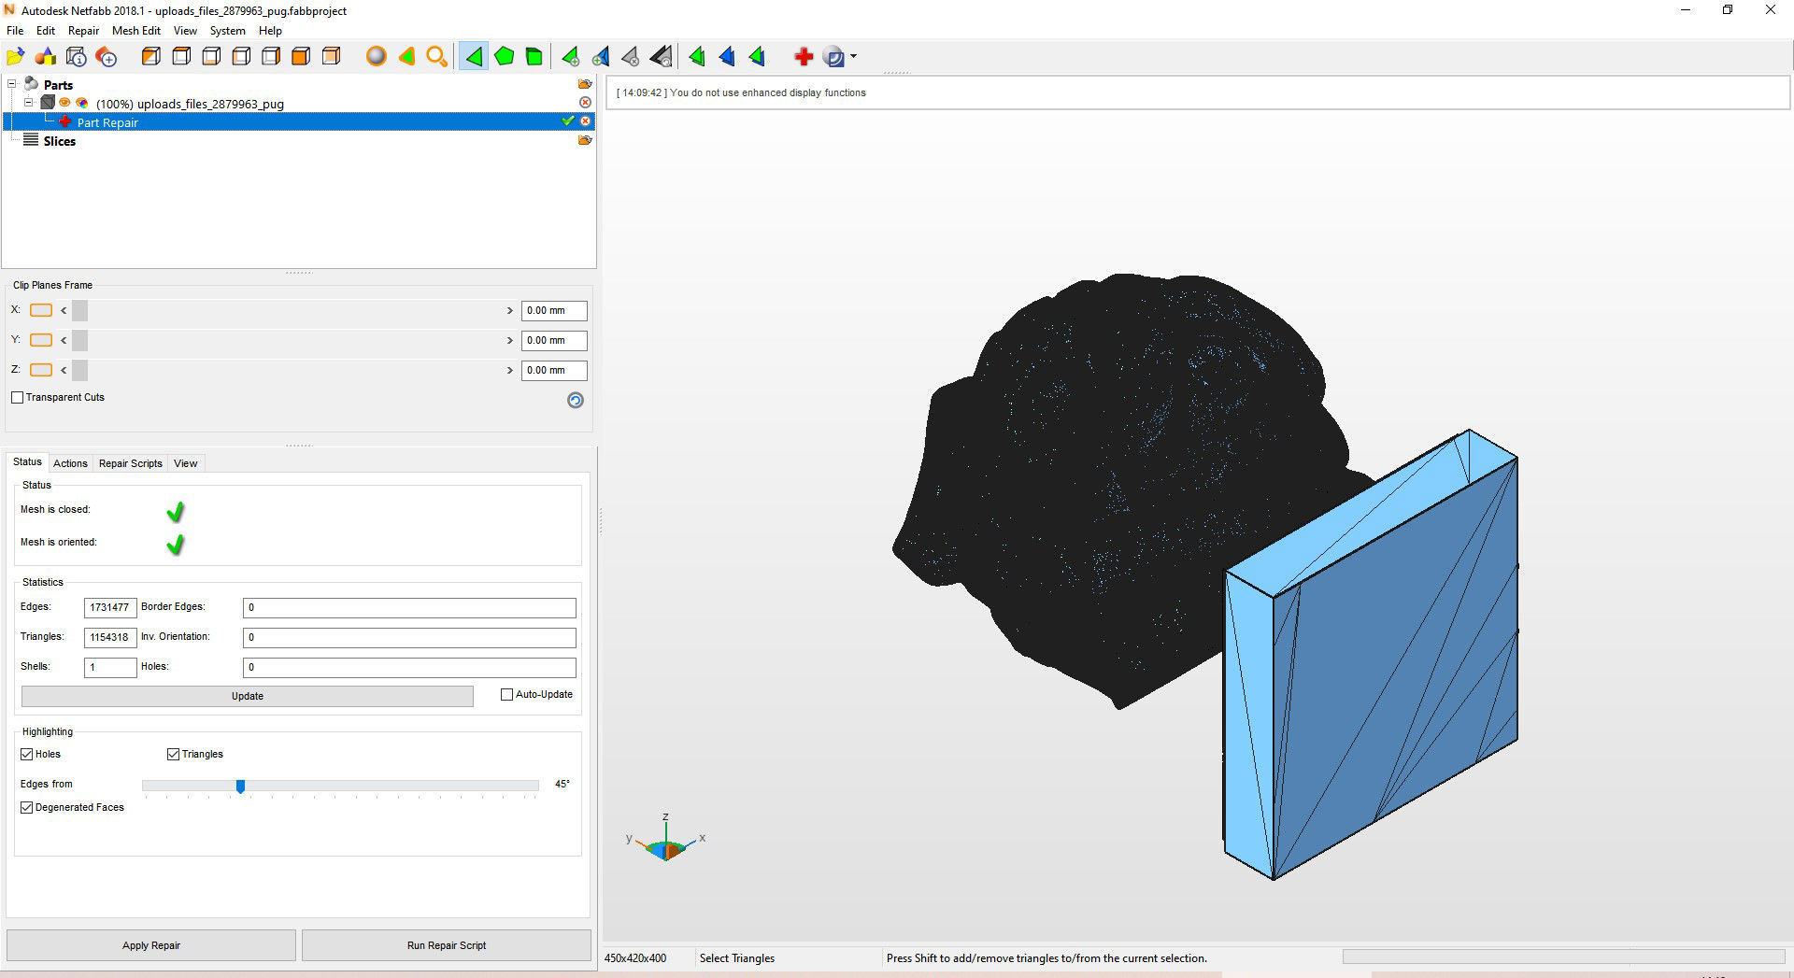This screenshot has height=978, width=1794.
Task: Activate the green pentagon Select Surfaces tool
Action: [x=504, y=57]
